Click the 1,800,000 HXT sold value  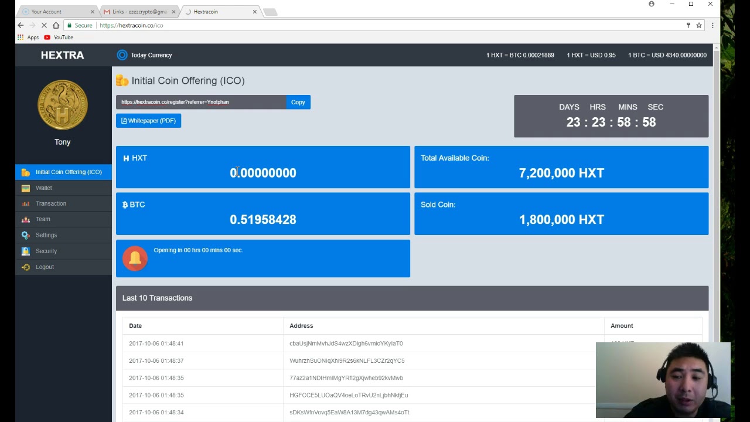coord(561,219)
